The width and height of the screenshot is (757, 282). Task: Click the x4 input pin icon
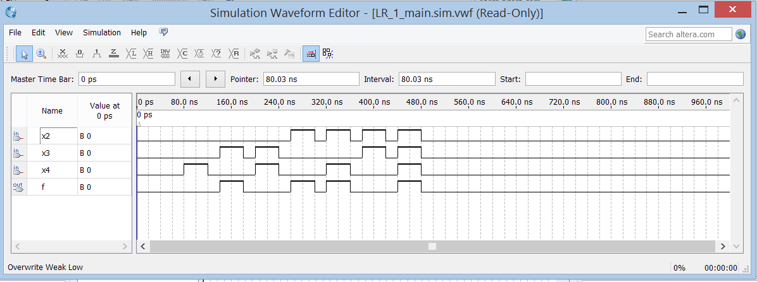point(18,170)
